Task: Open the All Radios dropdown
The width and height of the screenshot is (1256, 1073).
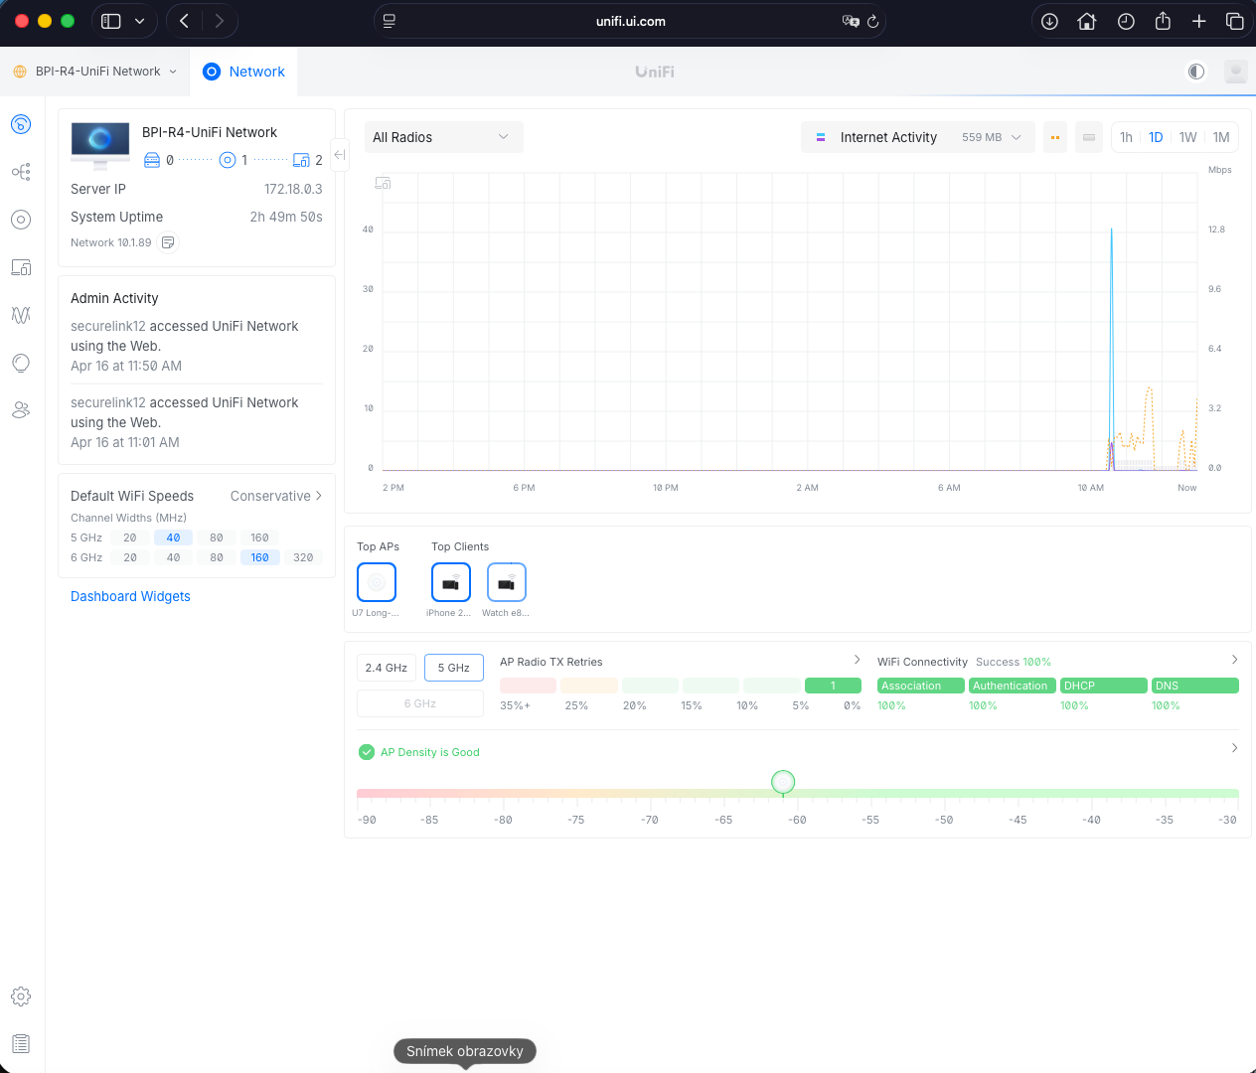Action: 441,137
